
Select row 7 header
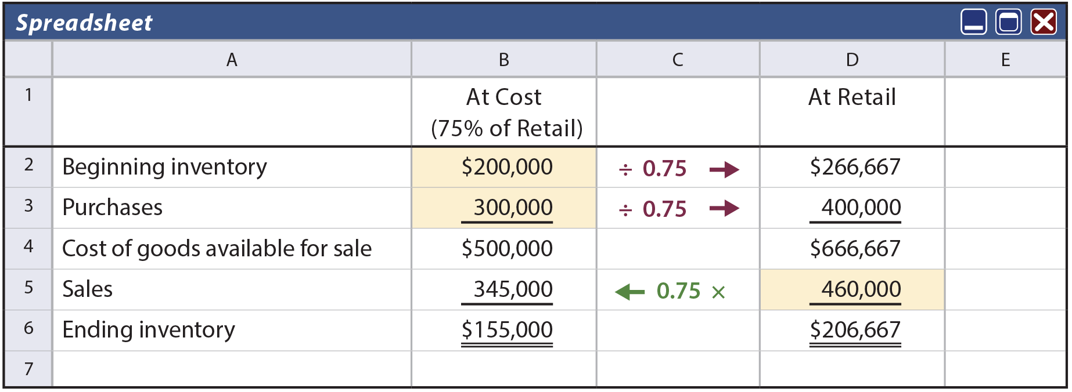click(x=28, y=369)
